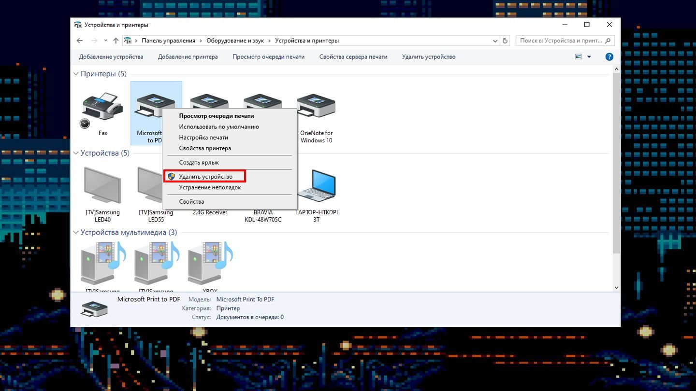Screen dimensions: 696x391
Task: Collapse the Устройства мультимедиа (3) group
Action: 76,232
